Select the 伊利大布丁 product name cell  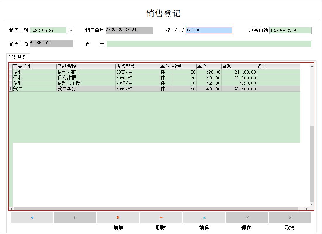pyautogui.click(x=86, y=72)
